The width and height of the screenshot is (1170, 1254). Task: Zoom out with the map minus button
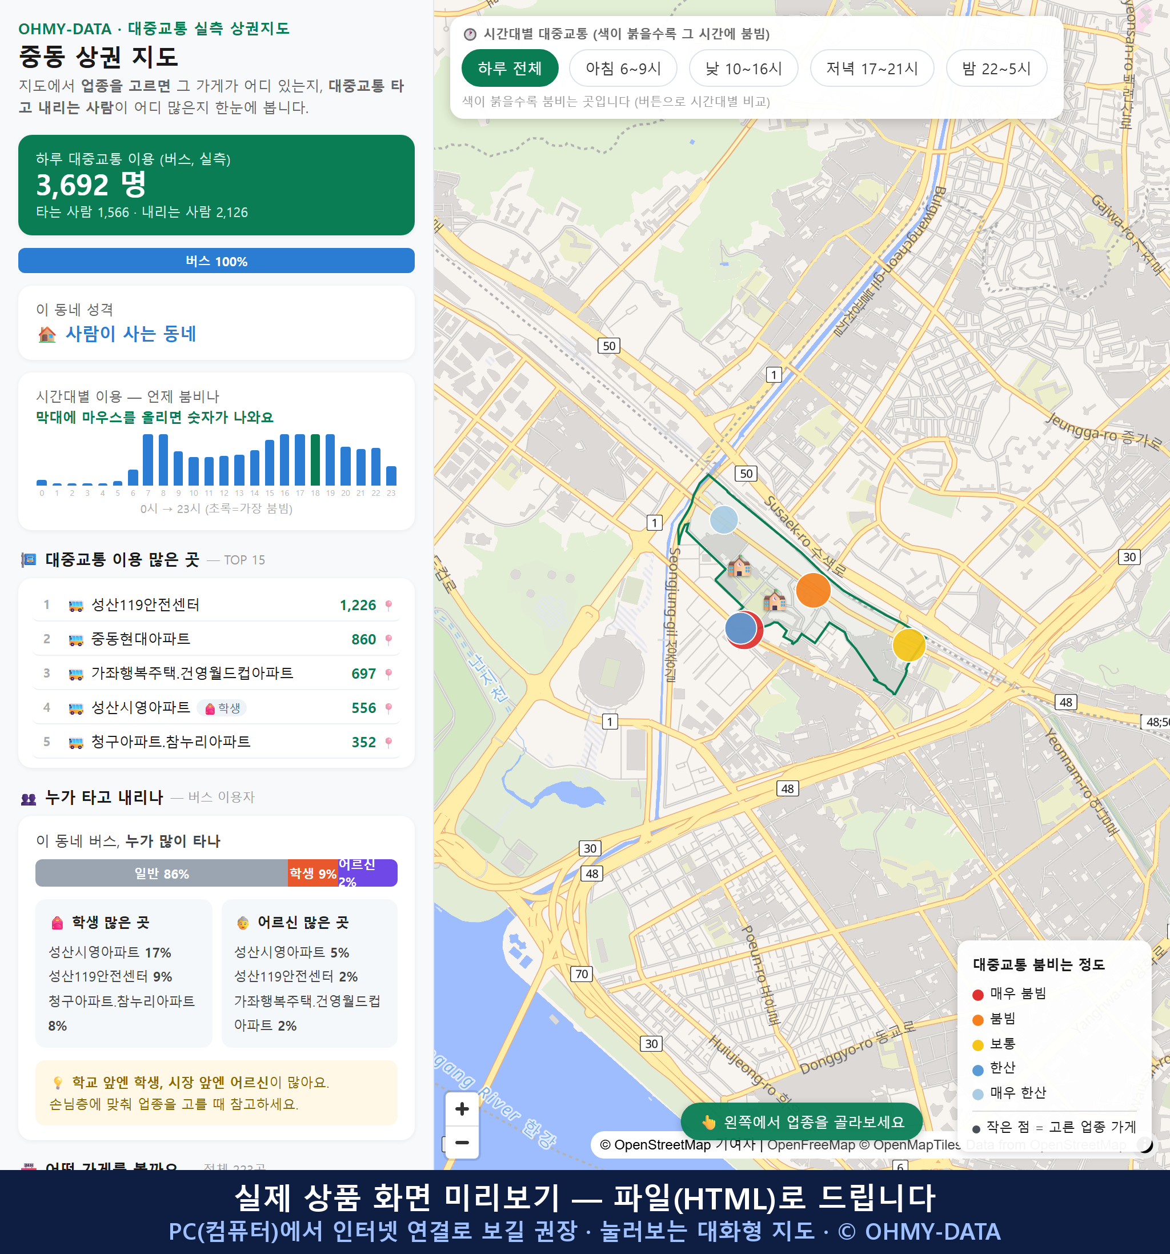point(462,1143)
